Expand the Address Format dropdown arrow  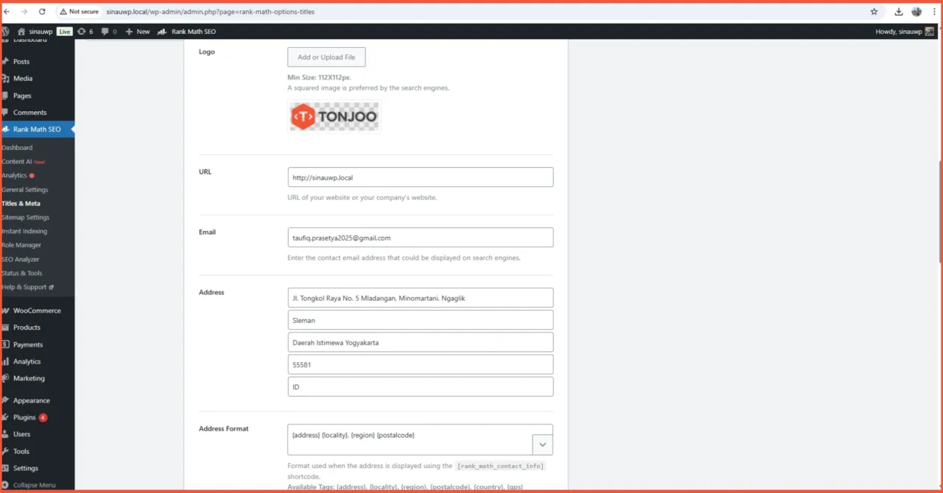pos(542,444)
